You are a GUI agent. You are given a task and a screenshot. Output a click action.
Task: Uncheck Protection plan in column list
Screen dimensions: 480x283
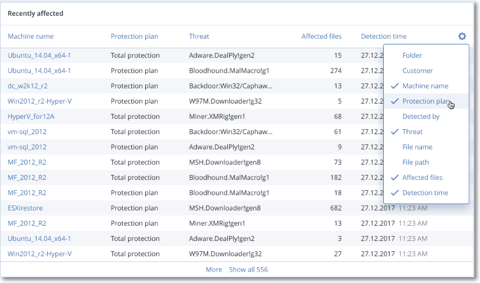(425, 101)
